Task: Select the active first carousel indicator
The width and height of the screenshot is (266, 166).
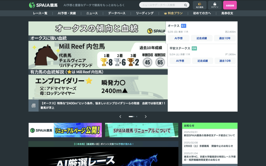Action: 131,116
